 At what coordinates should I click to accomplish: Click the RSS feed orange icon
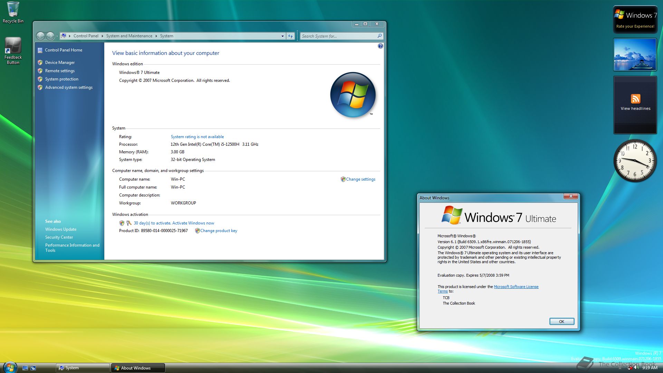point(635,99)
